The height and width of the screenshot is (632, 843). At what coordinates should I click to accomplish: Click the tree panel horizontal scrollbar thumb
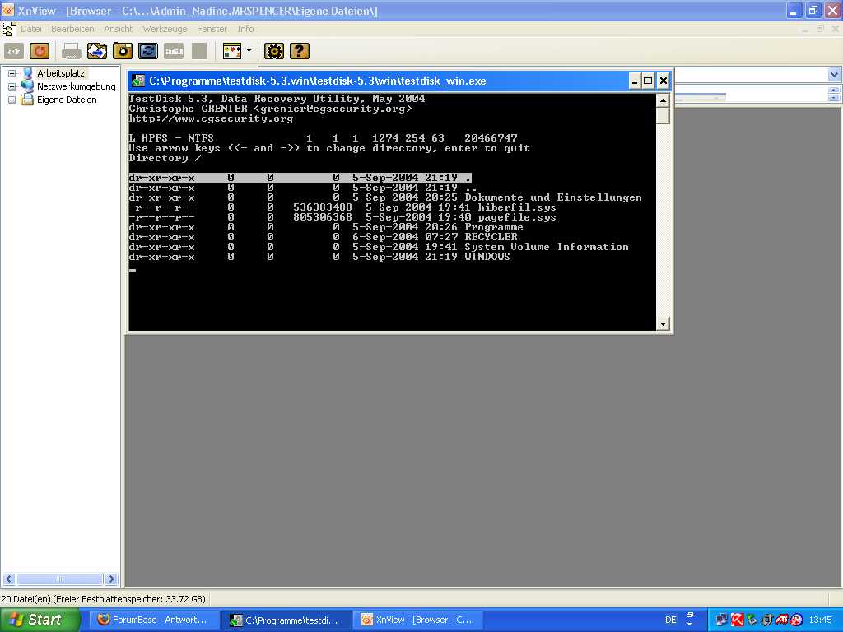click(59, 579)
